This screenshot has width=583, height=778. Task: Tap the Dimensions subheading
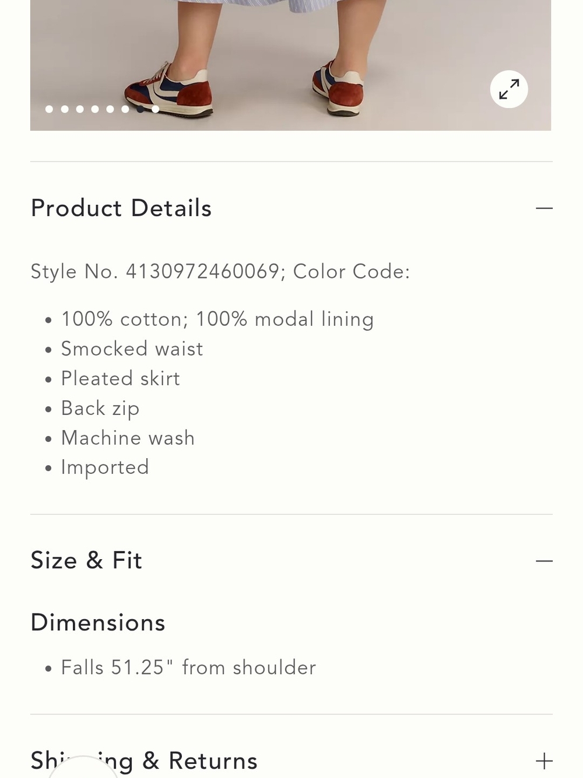[98, 623]
